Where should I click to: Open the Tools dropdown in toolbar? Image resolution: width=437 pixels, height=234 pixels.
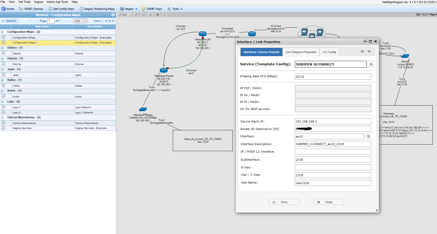click(x=175, y=9)
